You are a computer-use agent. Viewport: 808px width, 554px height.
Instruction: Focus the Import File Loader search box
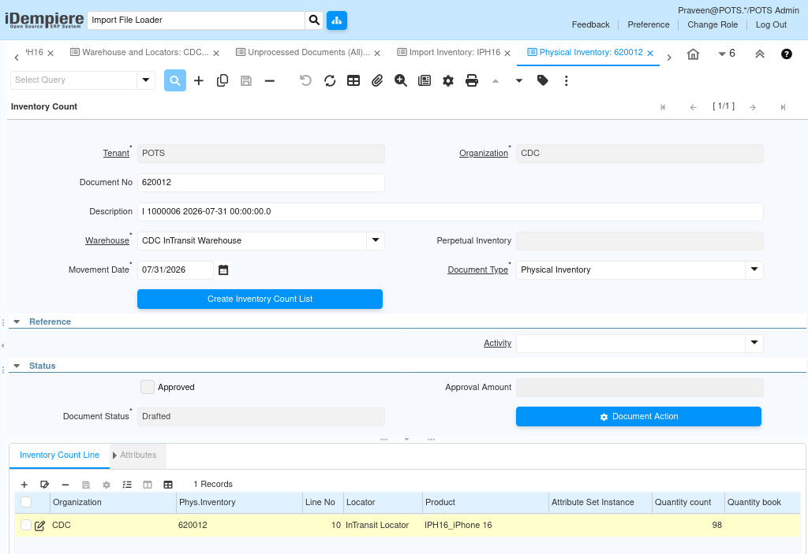click(x=196, y=20)
